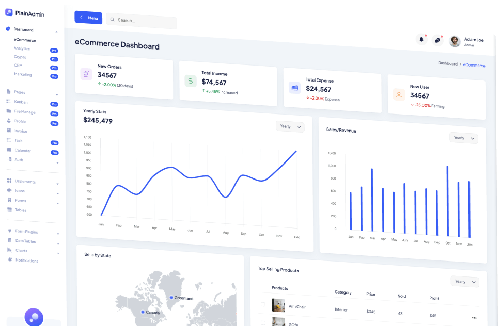The width and height of the screenshot is (501, 326).
Task: Click the Total Income dollar icon
Action: [191, 81]
